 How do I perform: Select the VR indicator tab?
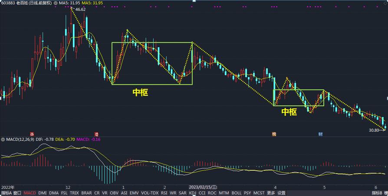click(105, 193)
